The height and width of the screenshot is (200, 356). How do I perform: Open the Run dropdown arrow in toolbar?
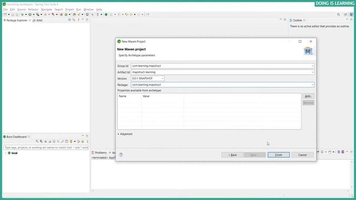coord(33,14)
